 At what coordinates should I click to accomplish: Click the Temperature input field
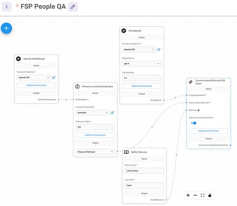click(x=141, y=78)
